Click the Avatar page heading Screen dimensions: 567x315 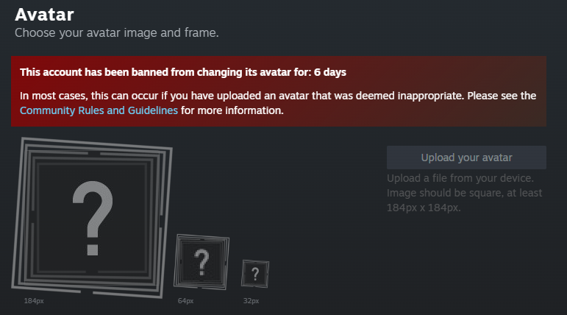44,14
